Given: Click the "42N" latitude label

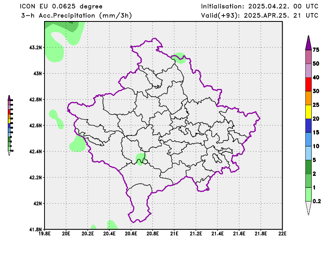Looking at the screenshot, I should pyautogui.click(x=38, y=203).
